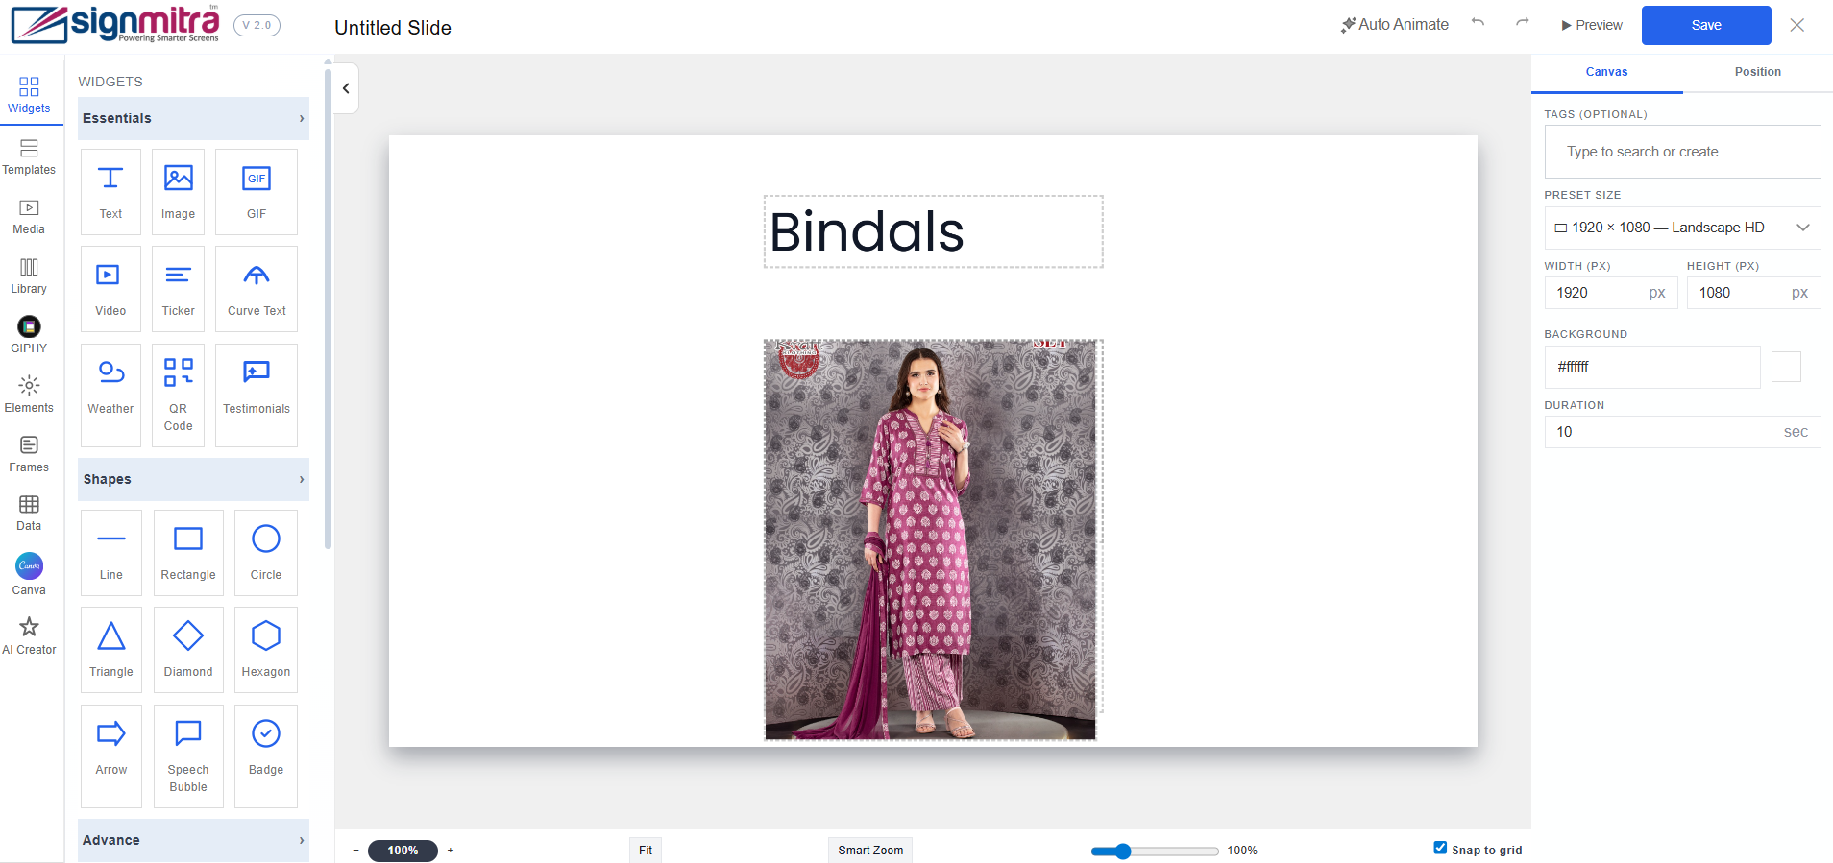Open the Preset Size dropdown
Viewport: 1833px width, 863px height.
[x=1682, y=228]
